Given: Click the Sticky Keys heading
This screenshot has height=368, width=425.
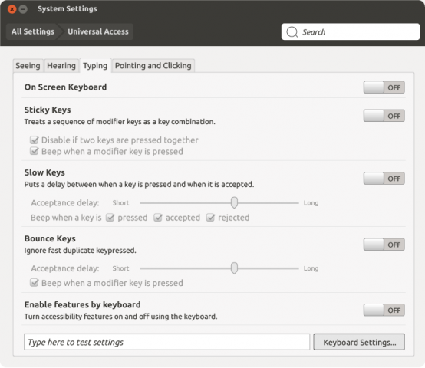Looking at the screenshot, I should point(48,110).
